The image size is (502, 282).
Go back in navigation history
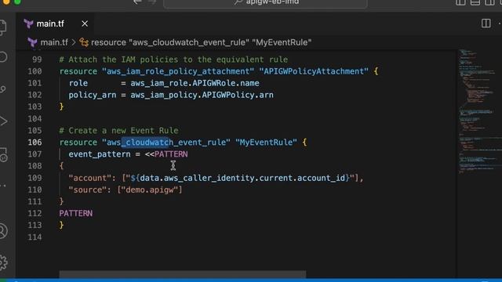(137, 2)
